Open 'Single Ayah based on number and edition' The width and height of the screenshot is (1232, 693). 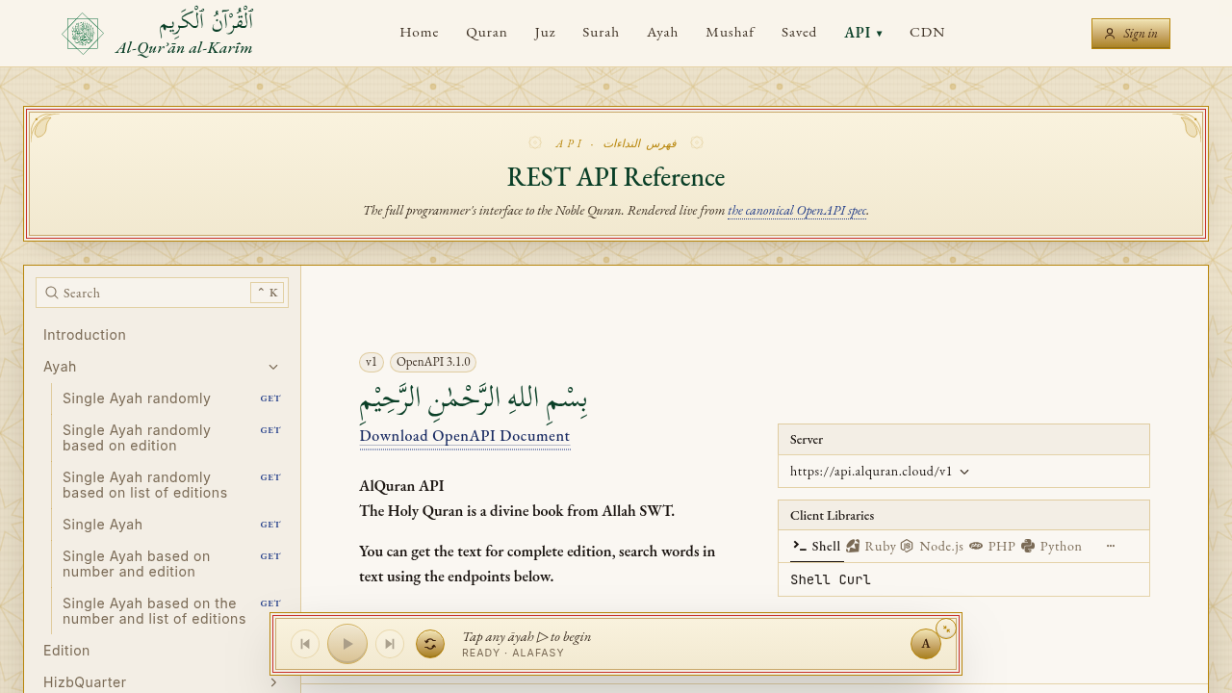pyautogui.click(x=162, y=564)
